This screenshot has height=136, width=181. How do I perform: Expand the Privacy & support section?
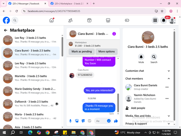point(148,124)
